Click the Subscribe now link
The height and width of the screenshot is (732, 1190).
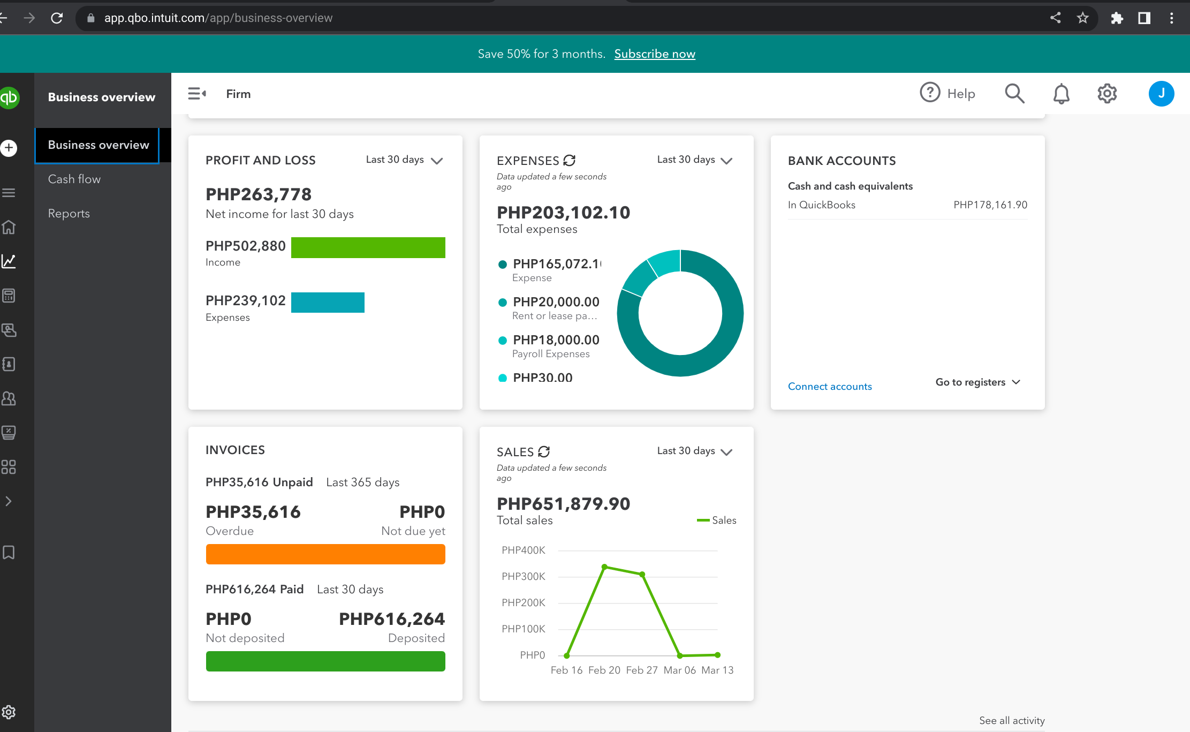pos(655,54)
